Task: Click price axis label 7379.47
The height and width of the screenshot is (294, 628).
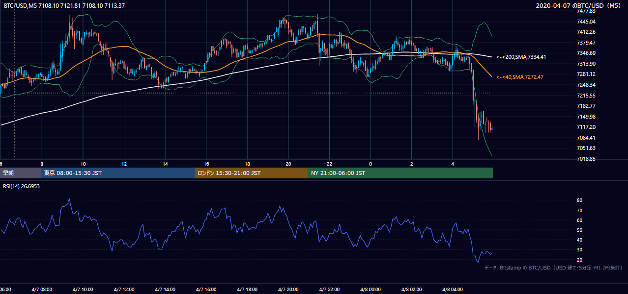Action: click(x=586, y=43)
